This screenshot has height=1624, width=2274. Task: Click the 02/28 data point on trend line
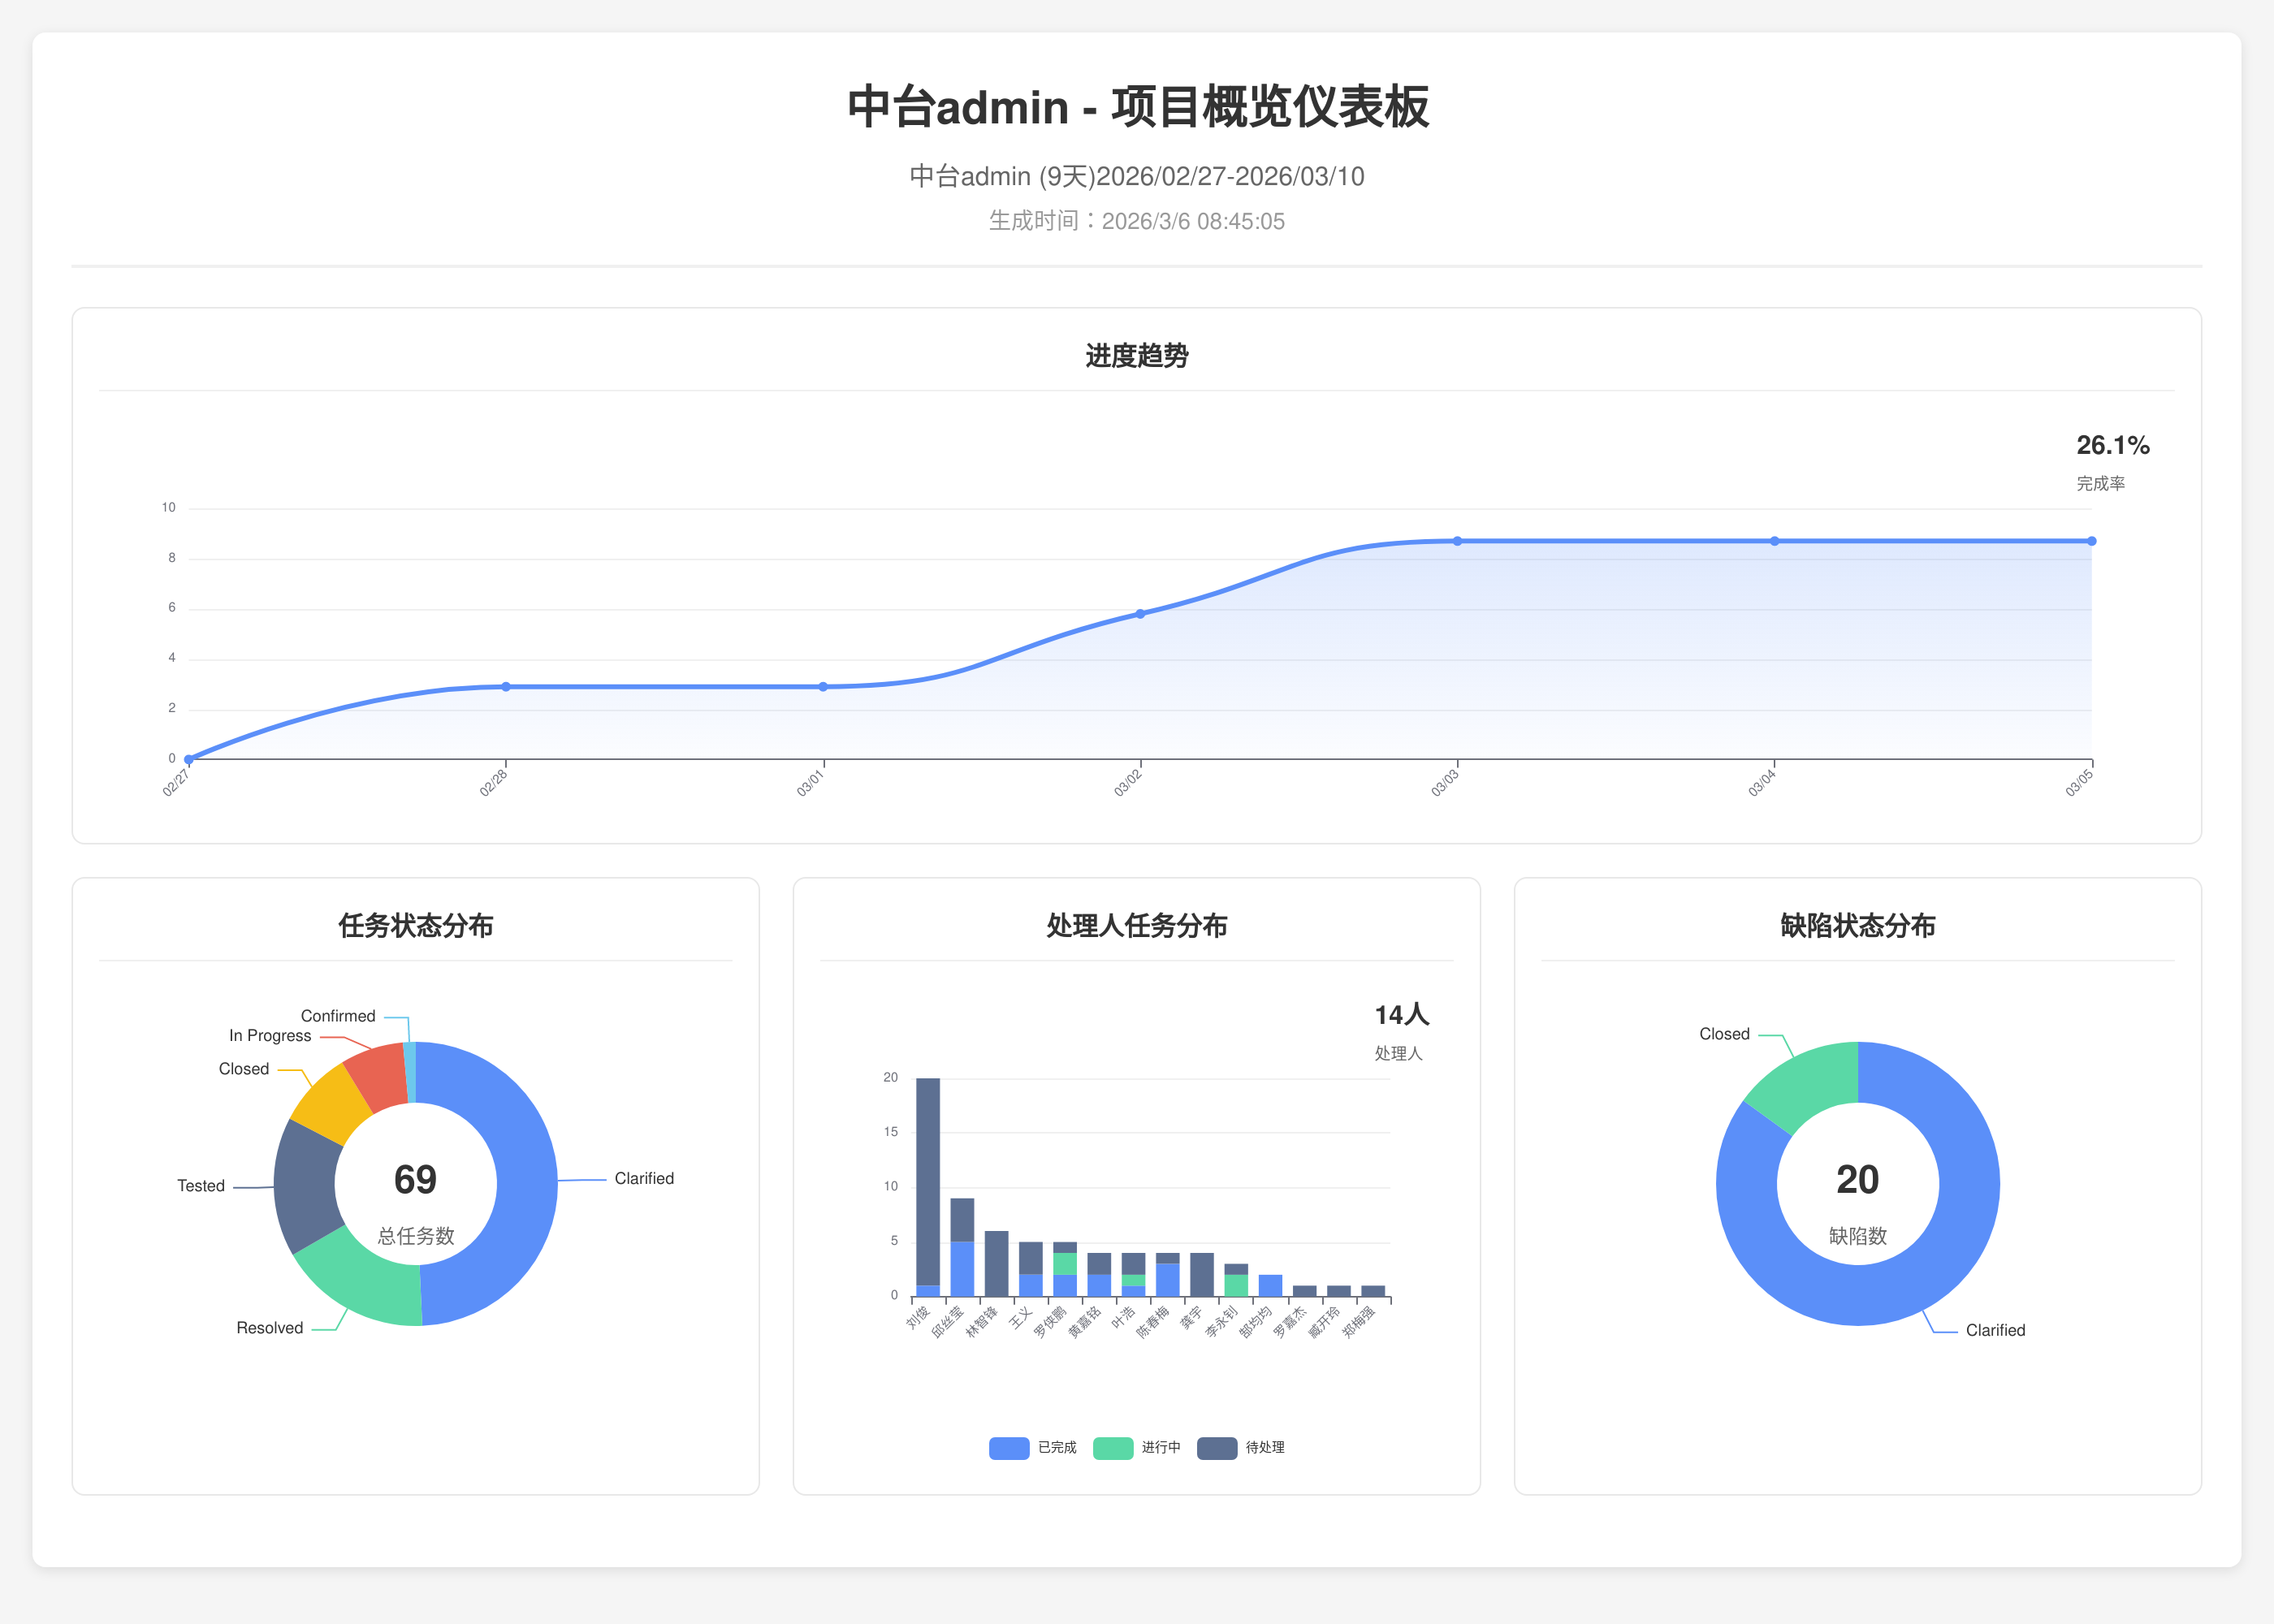[506, 687]
